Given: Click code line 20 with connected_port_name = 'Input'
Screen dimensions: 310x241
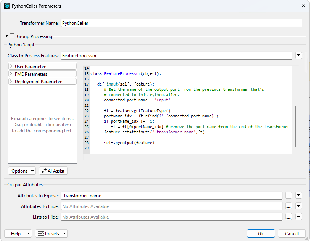Looking at the screenshot, I should click(x=137, y=100).
